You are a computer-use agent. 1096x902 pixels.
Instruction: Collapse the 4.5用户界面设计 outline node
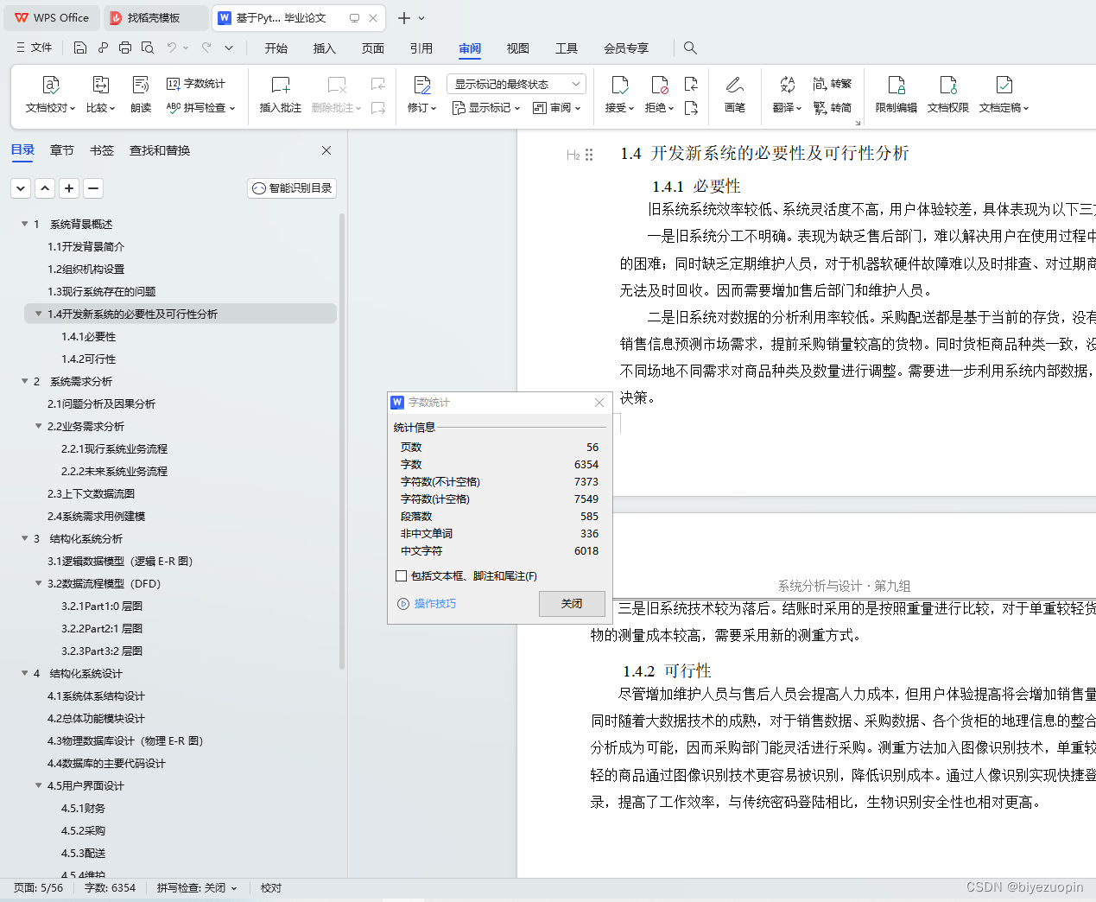[x=38, y=785]
